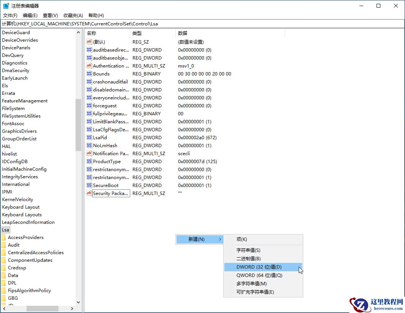Click the ab icon beside Authentication Packages
The width and height of the screenshot is (405, 313).
point(88,66)
